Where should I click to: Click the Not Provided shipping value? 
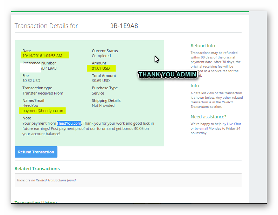(x=103, y=105)
